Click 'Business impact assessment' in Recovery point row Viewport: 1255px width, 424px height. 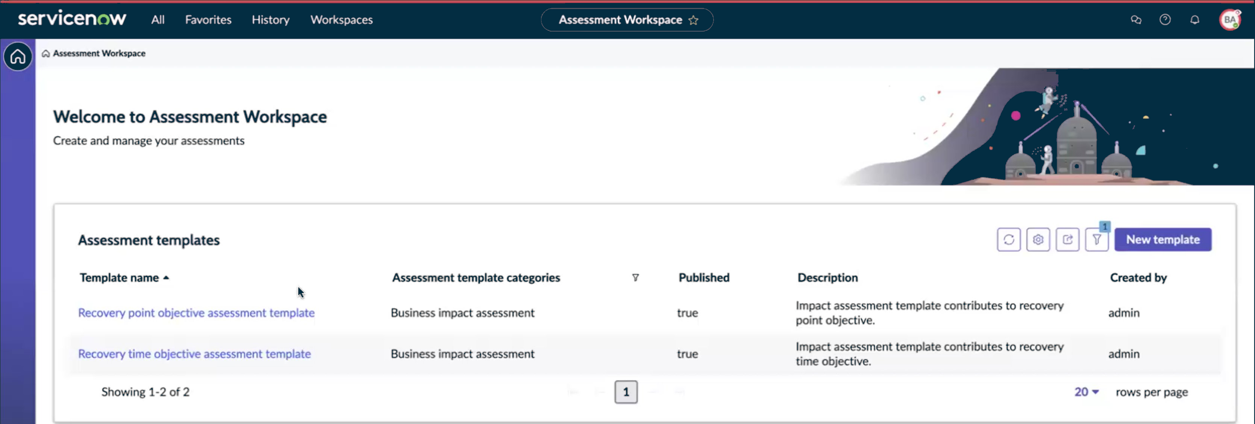click(462, 313)
